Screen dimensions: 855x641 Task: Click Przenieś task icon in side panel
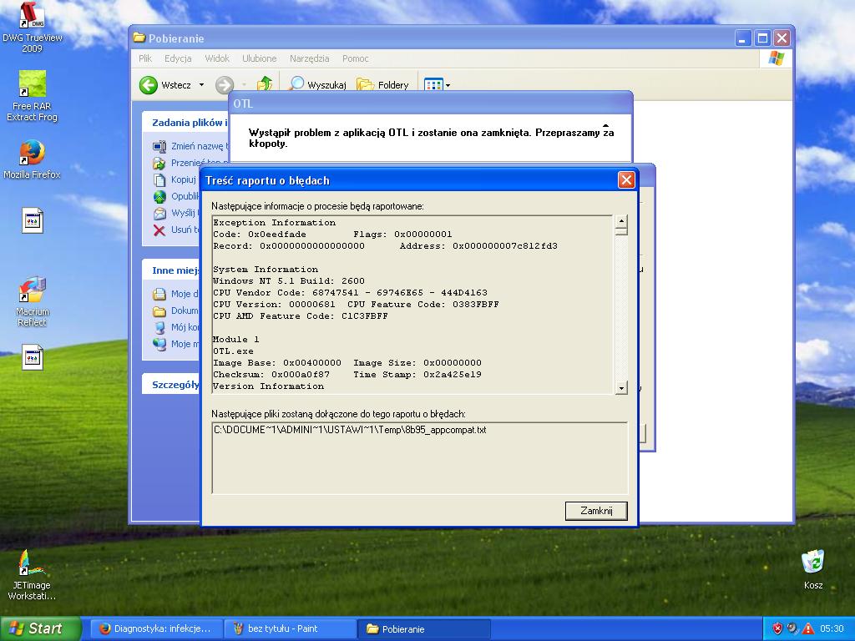(159, 163)
